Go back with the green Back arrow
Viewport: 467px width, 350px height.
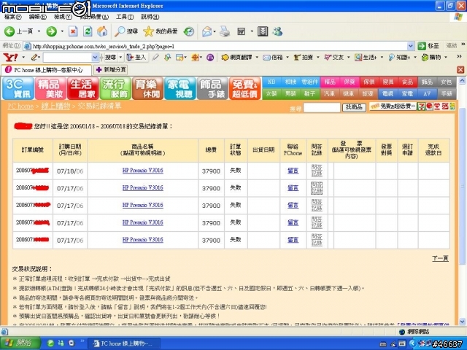(x=9, y=31)
